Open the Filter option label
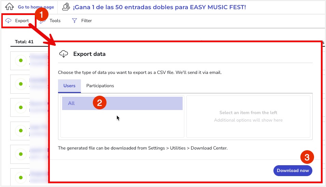This screenshot has width=326, height=187. coord(86,21)
